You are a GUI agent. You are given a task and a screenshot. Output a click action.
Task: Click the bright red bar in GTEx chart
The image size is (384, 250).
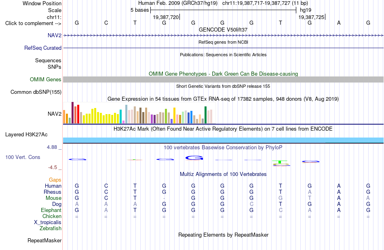click(x=78, y=114)
